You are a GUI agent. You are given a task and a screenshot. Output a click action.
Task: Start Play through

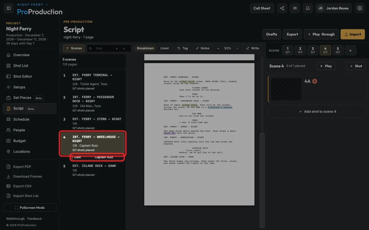(x=321, y=34)
